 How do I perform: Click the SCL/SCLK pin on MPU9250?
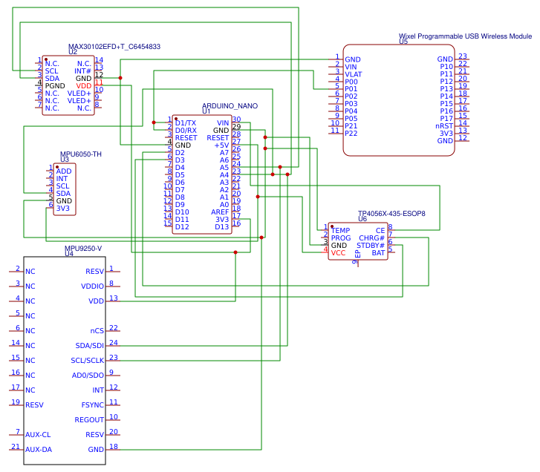point(88,360)
